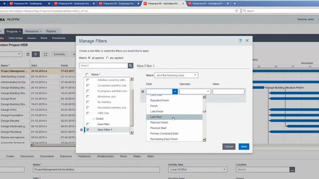319x179 pixels.
Task: Check the 'New Filter' checkbox
Action: (x=88, y=124)
